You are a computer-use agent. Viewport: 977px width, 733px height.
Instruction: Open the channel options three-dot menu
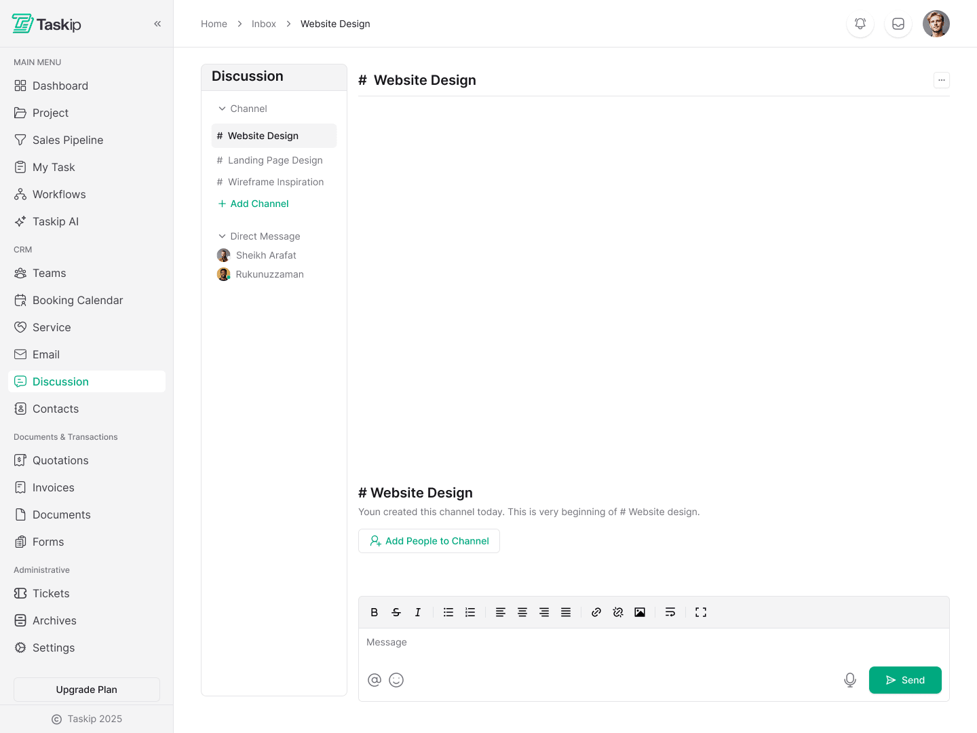click(x=942, y=80)
